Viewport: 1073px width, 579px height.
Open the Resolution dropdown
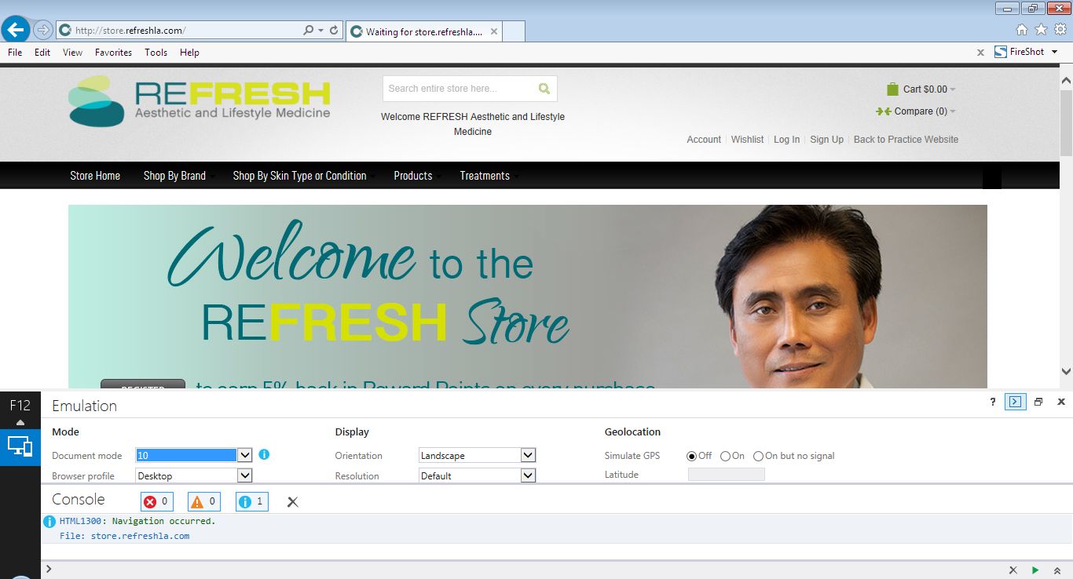(529, 475)
